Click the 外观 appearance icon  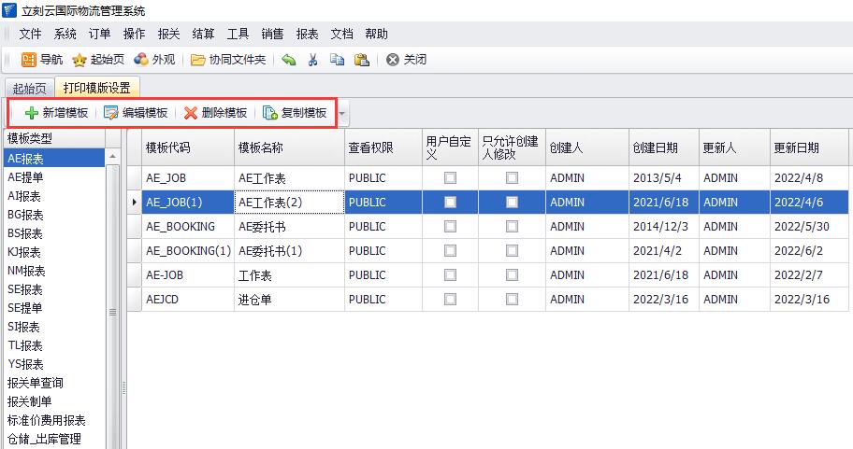tap(141, 60)
